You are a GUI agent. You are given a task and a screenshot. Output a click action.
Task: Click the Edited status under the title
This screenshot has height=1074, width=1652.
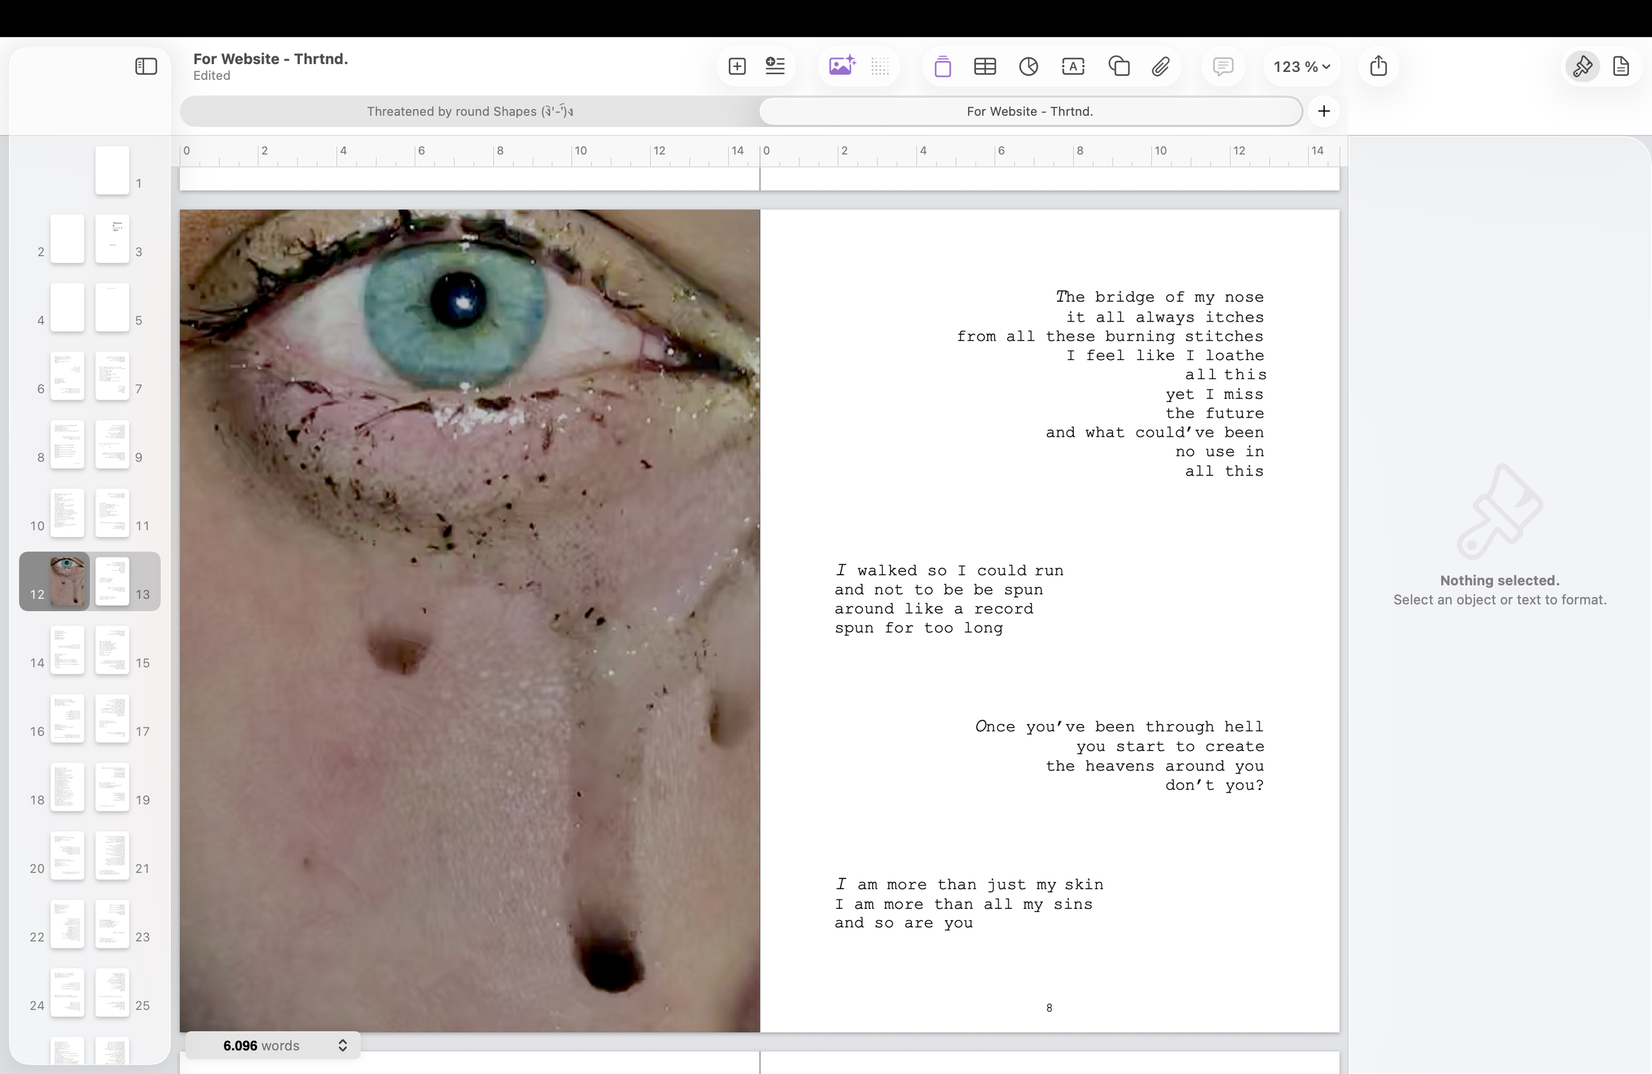[211, 75]
